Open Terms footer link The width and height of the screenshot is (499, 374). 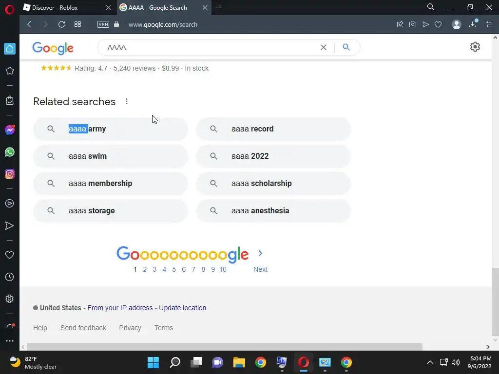pyautogui.click(x=164, y=328)
